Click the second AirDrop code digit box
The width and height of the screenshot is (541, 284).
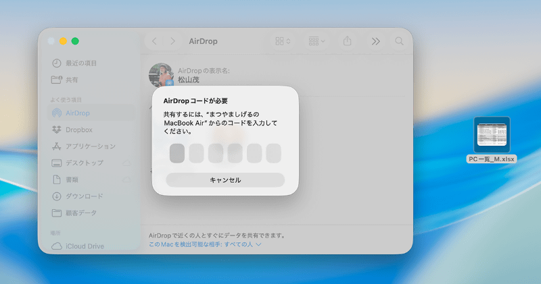pyautogui.click(x=196, y=153)
